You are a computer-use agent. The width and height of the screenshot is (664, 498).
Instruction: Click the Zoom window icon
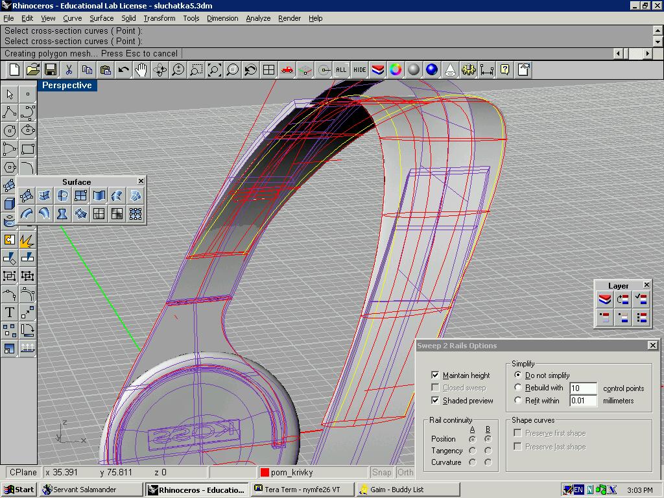(196, 70)
